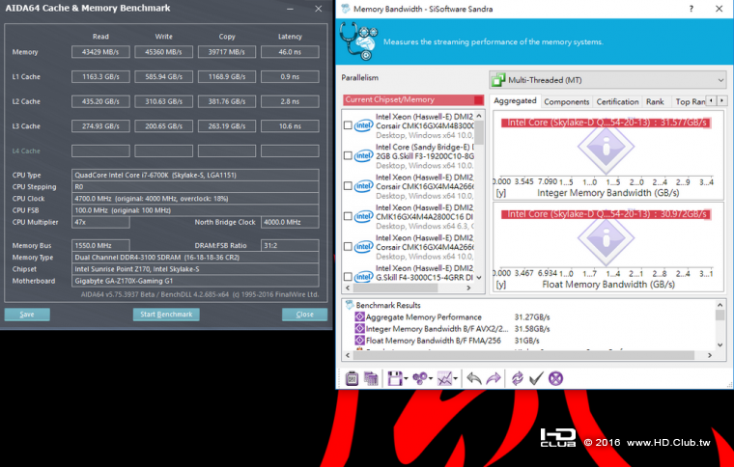Click the Motherboard Gigabyte GA-Z170X-Gaming G1 field
The image size is (734, 467).
[x=195, y=281]
